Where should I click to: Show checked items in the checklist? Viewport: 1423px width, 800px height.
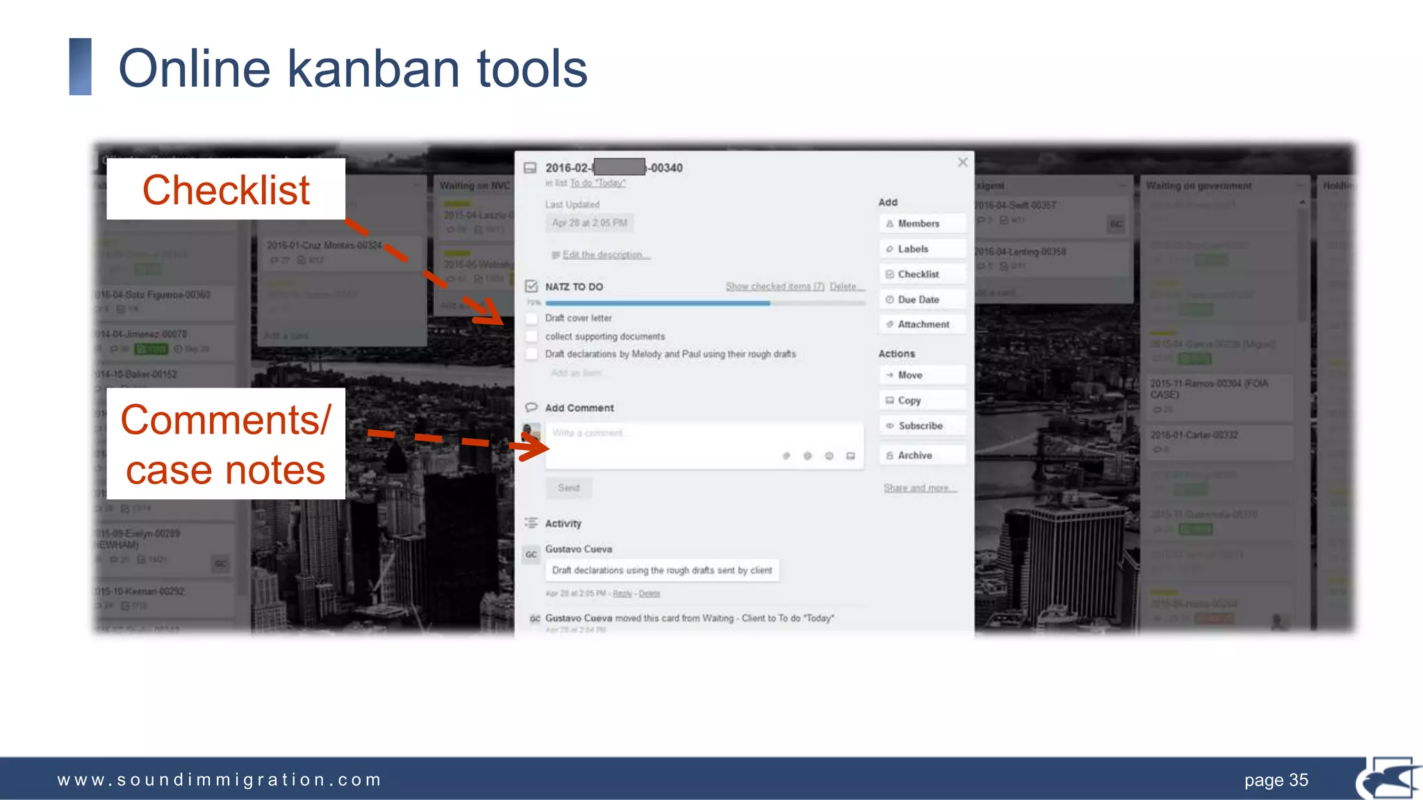coord(775,286)
